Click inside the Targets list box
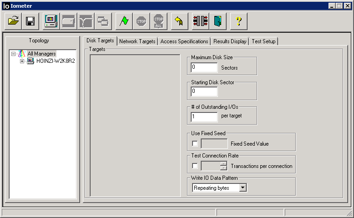The width and height of the screenshot is (354, 218). coord(135,125)
